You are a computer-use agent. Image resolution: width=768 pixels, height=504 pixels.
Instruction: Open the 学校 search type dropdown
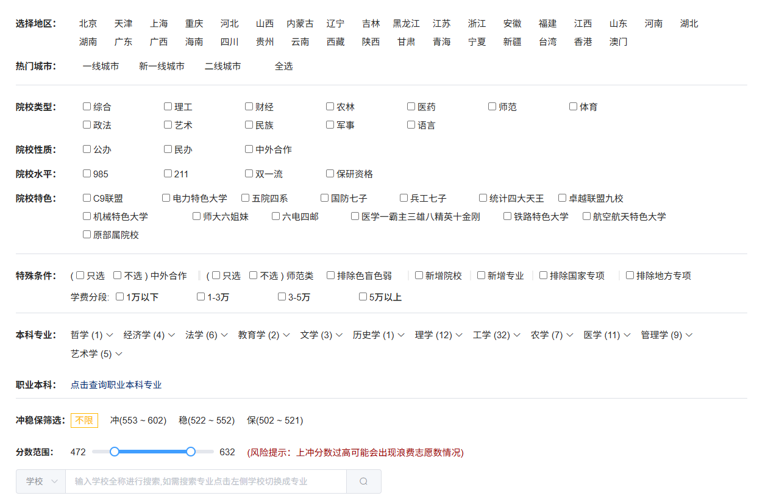[x=41, y=481]
